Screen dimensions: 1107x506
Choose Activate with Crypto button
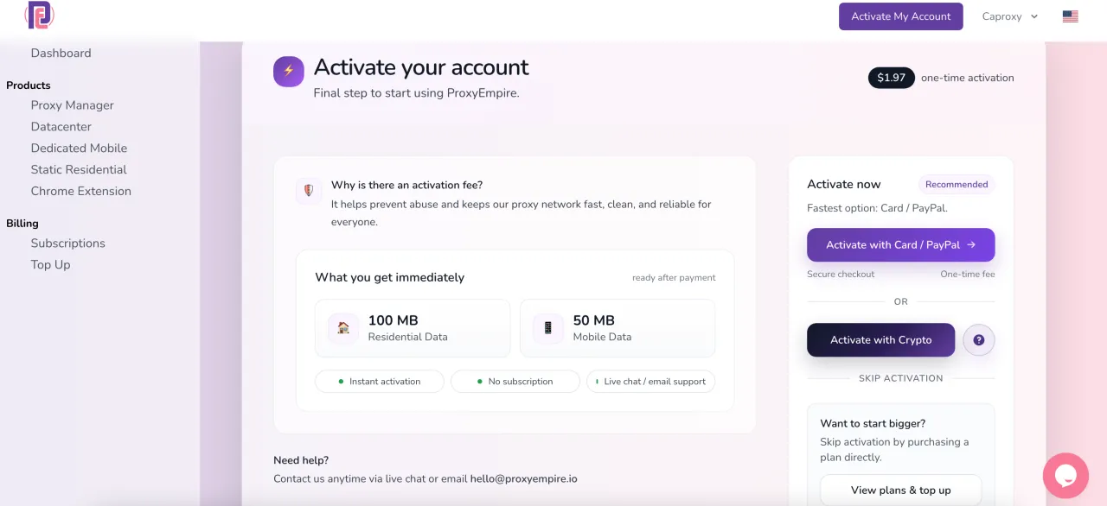[x=880, y=340]
